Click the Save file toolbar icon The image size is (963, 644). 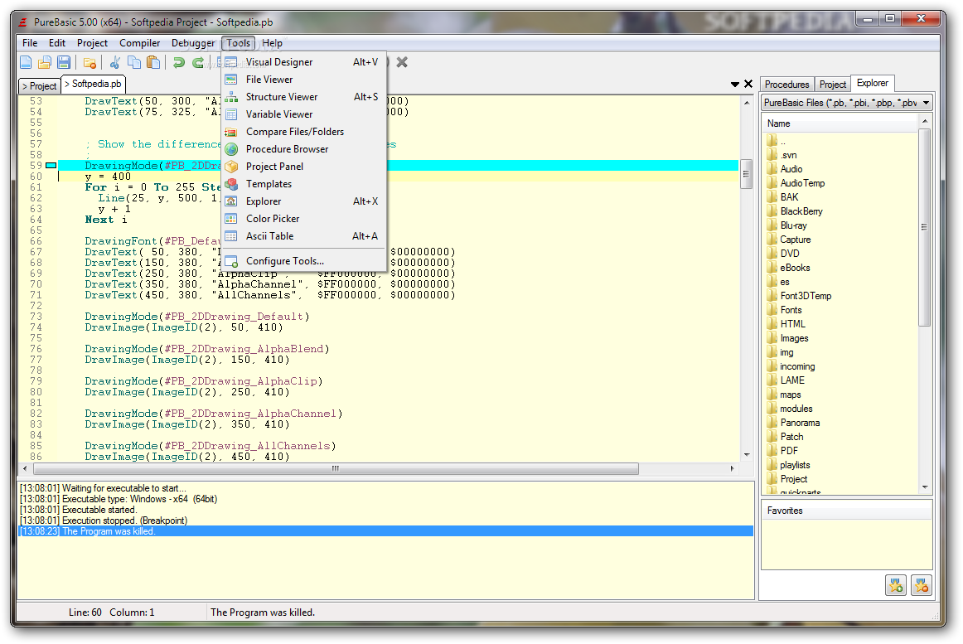point(64,62)
